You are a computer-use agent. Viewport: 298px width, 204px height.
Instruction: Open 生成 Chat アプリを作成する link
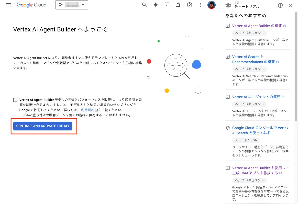(260, 170)
